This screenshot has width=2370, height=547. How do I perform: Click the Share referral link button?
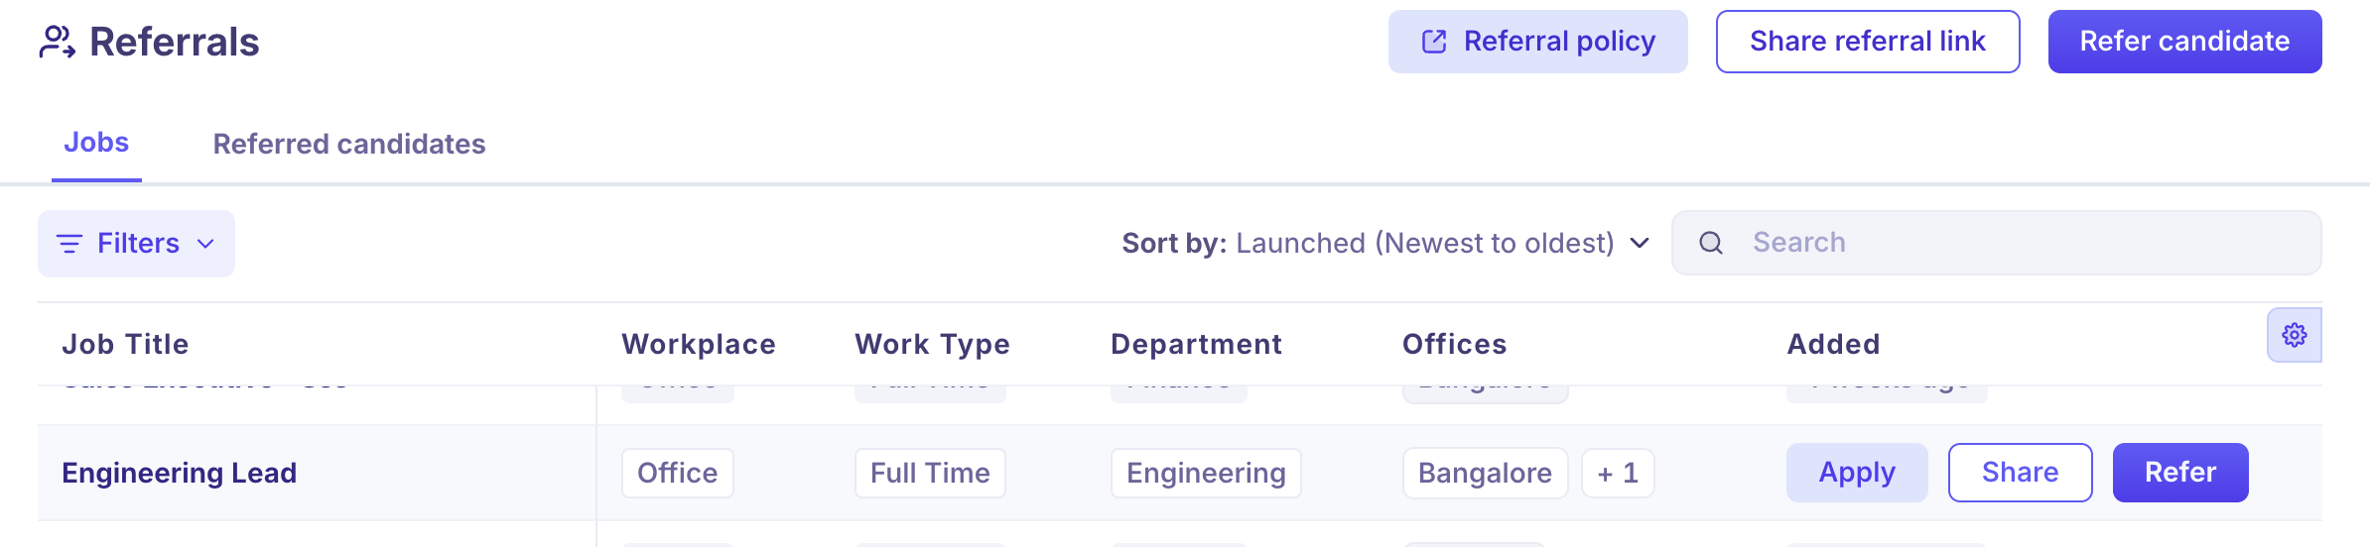pos(1867,42)
